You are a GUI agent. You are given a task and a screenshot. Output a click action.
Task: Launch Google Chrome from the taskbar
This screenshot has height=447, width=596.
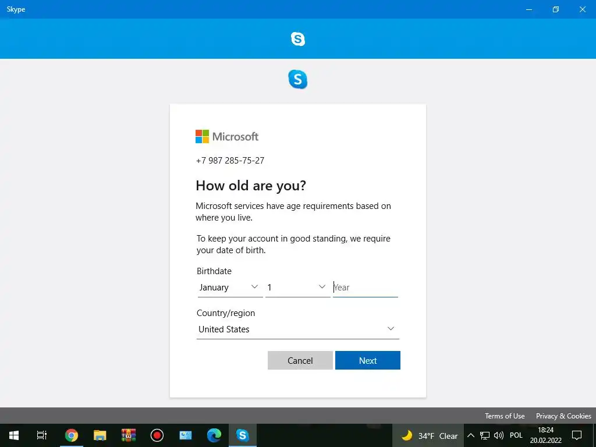point(71,435)
